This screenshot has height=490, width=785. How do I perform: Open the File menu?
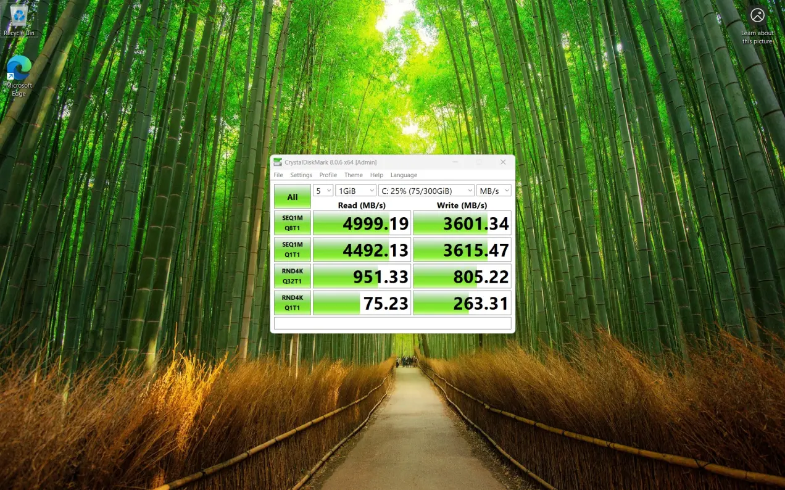tap(278, 175)
